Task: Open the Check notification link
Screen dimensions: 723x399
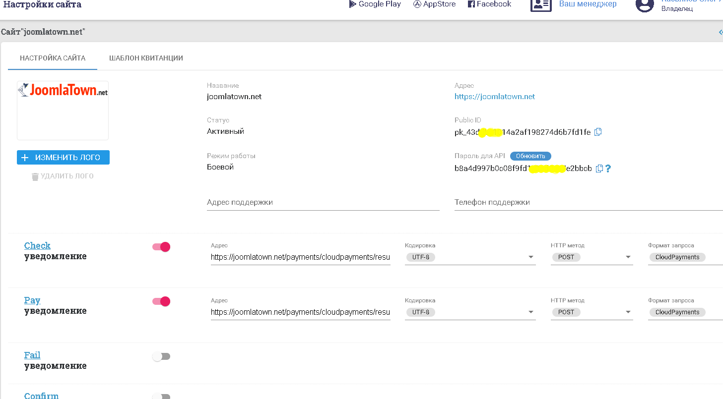Action: coord(37,245)
